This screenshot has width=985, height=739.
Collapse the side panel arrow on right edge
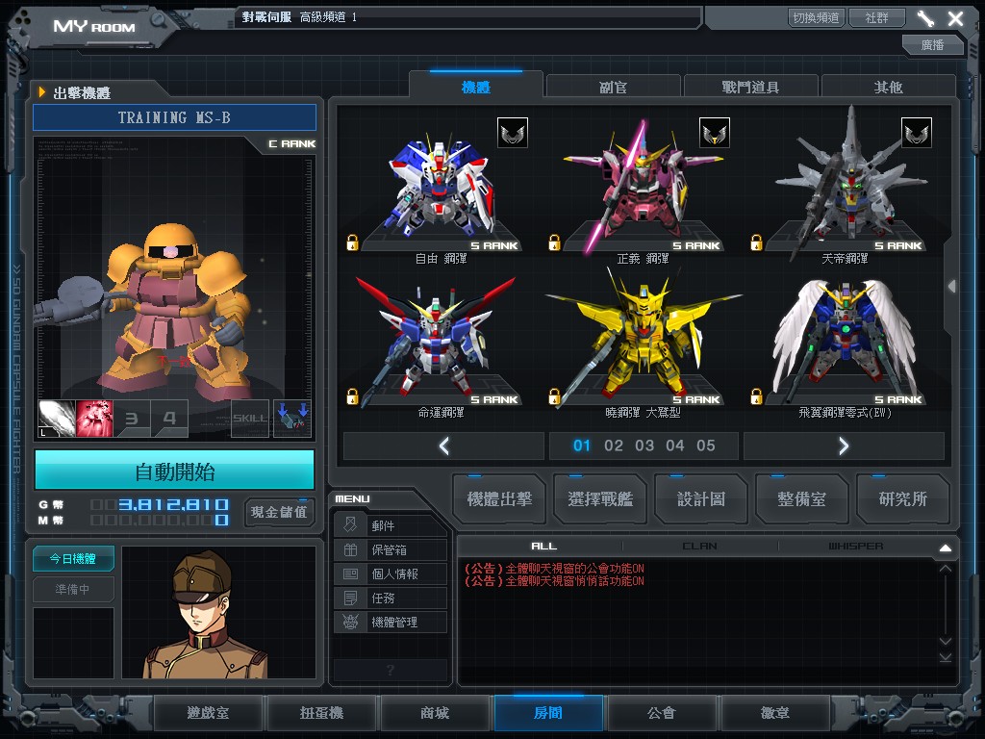click(952, 287)
